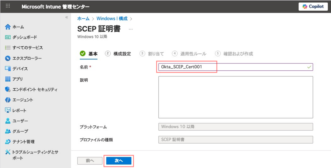Select the 基本 step tab
Image resolution: width=331 pixels, height=168 pixels.
click(89, 54)
